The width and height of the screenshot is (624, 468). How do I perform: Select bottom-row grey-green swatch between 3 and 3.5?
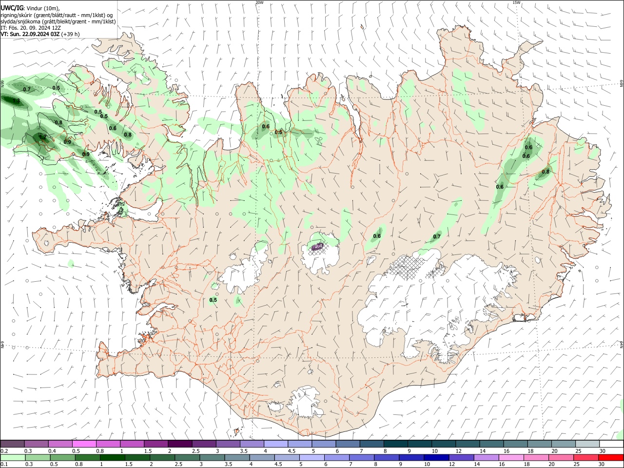tap(213, 457)
